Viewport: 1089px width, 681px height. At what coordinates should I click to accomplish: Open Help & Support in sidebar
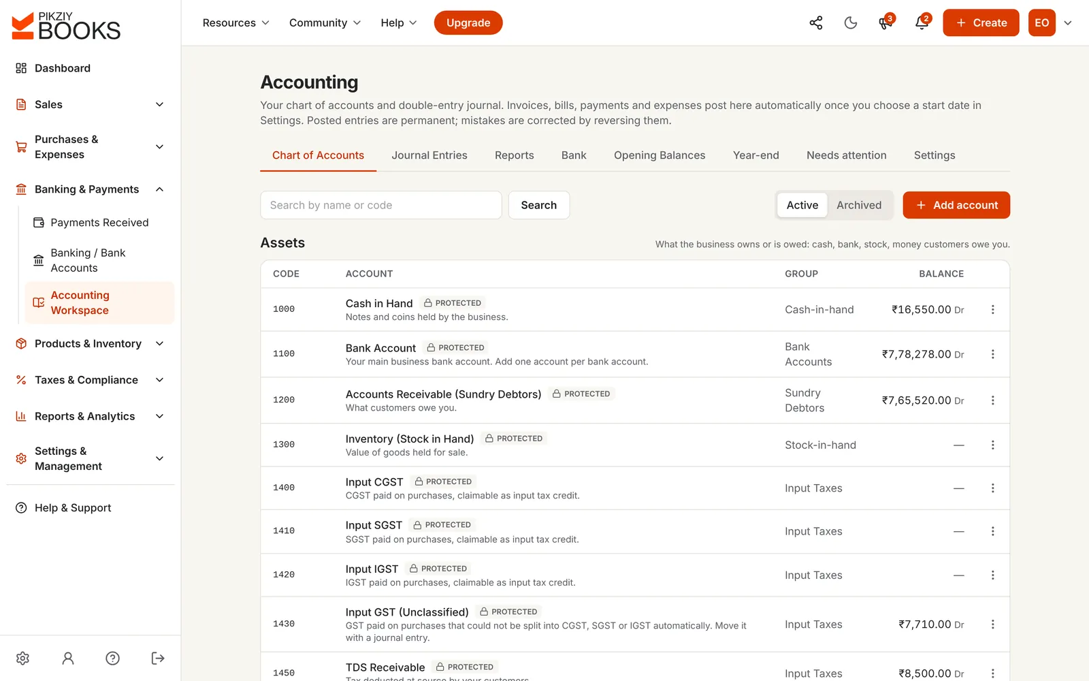click(89, 508)
